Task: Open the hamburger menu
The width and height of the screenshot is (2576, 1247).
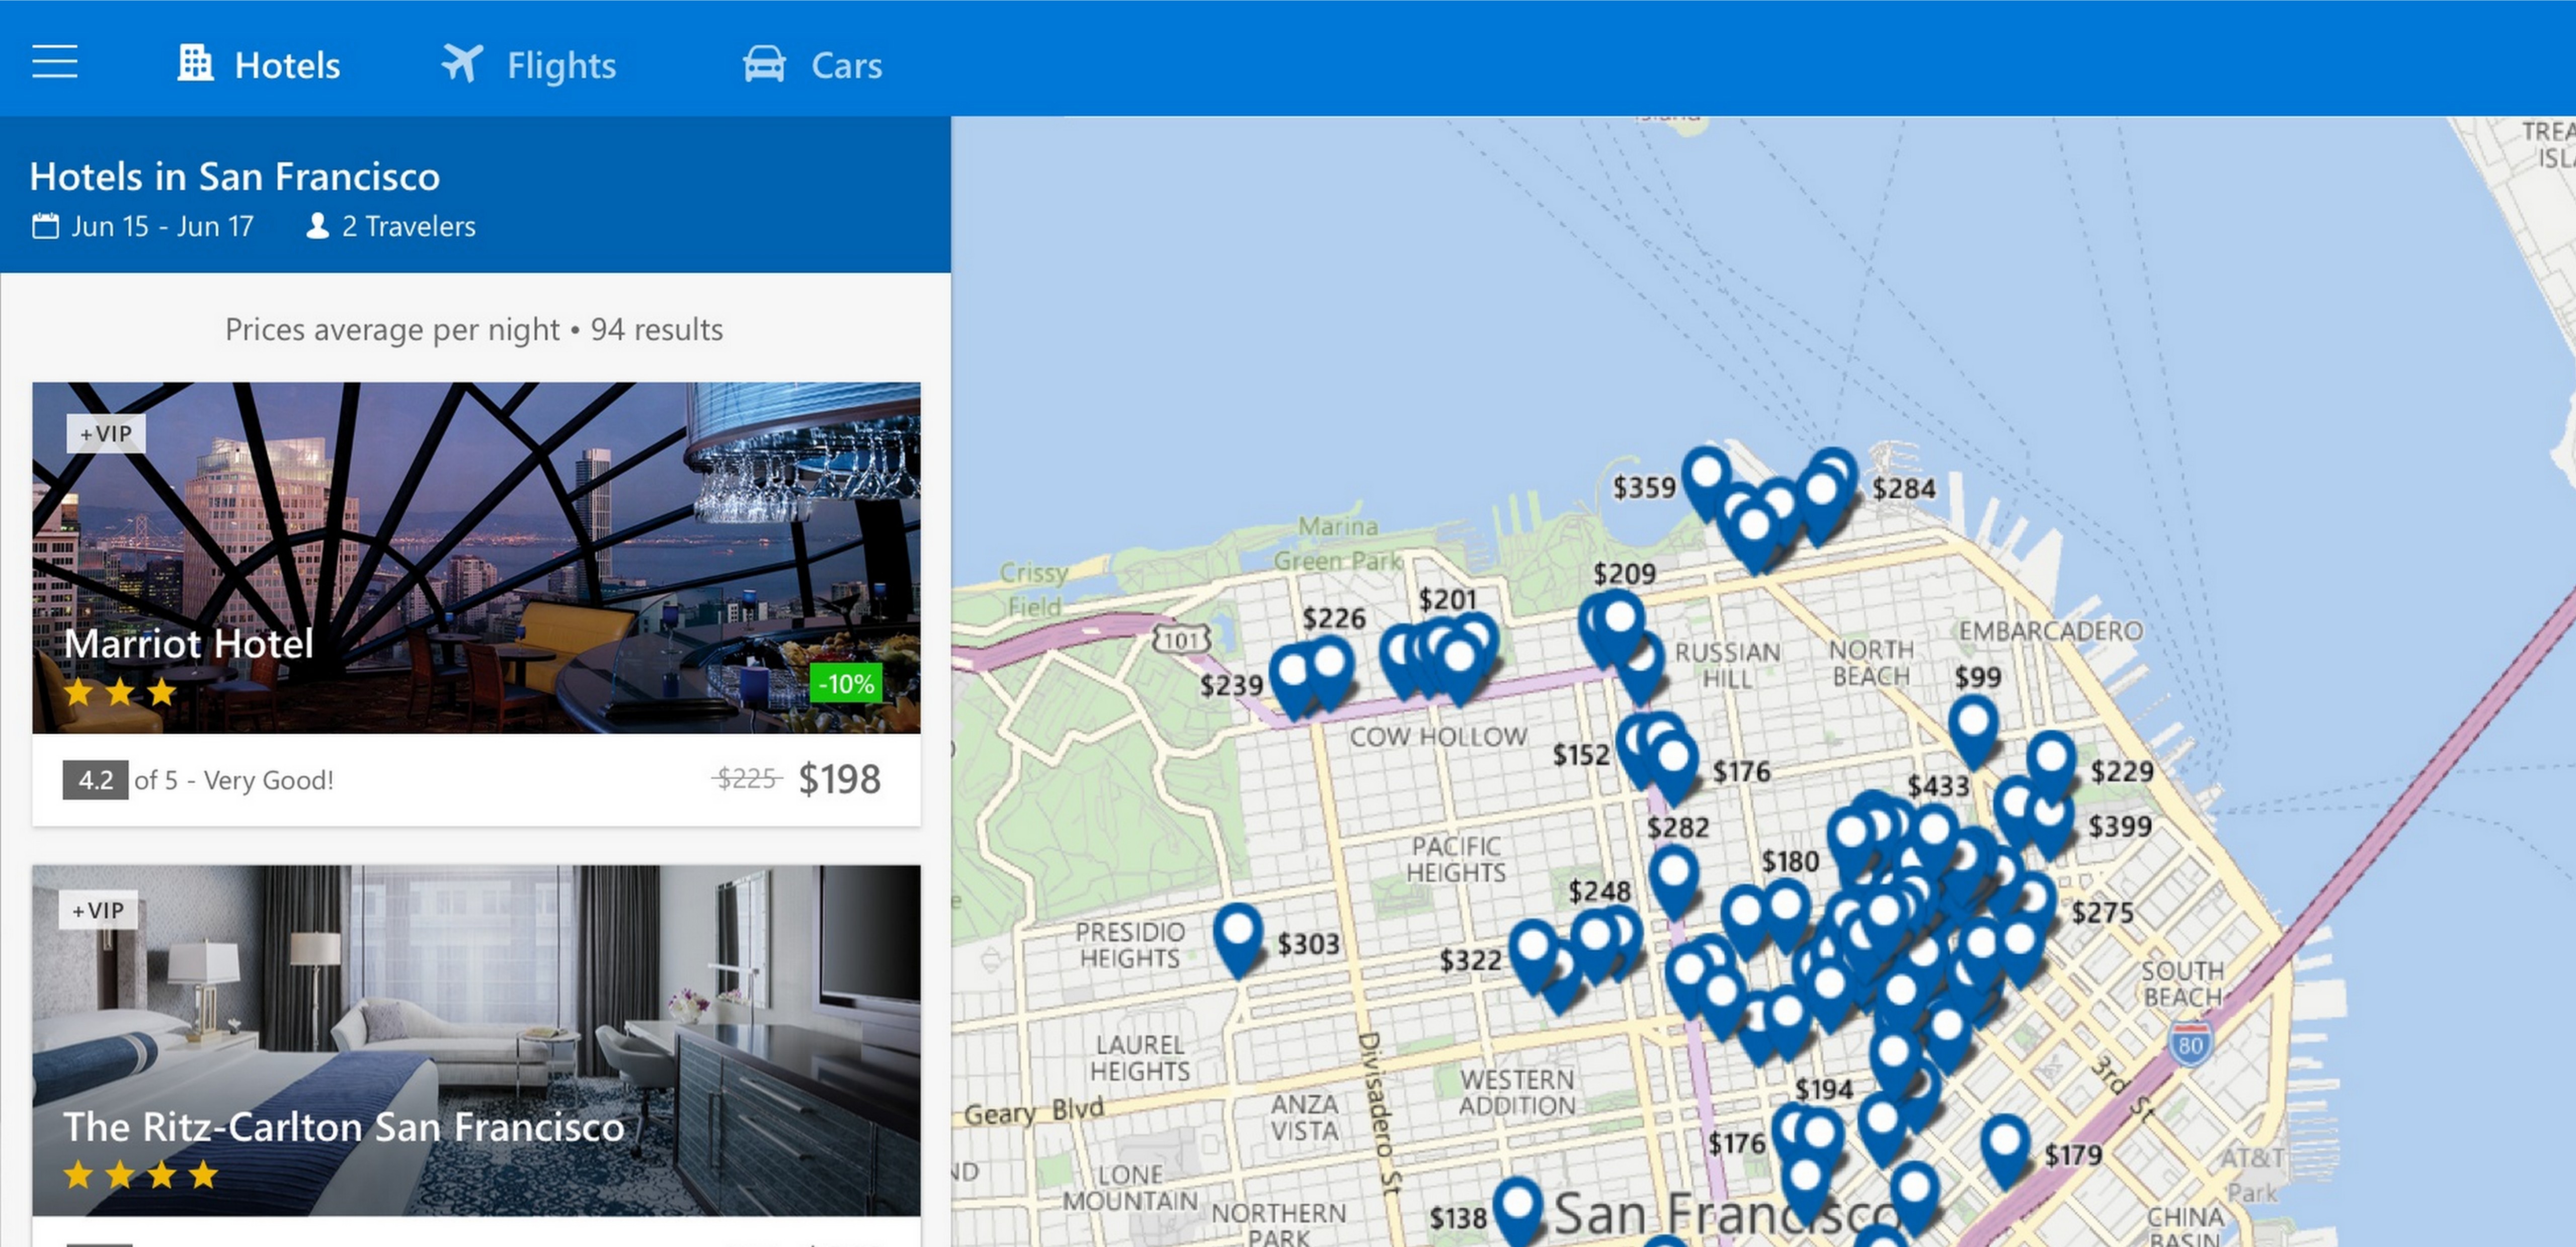Action: [x=55, y=62]
